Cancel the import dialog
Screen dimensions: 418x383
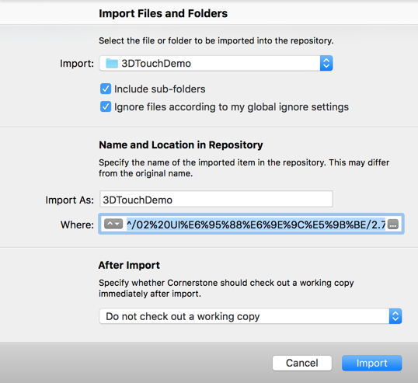(x=302, y=363)
